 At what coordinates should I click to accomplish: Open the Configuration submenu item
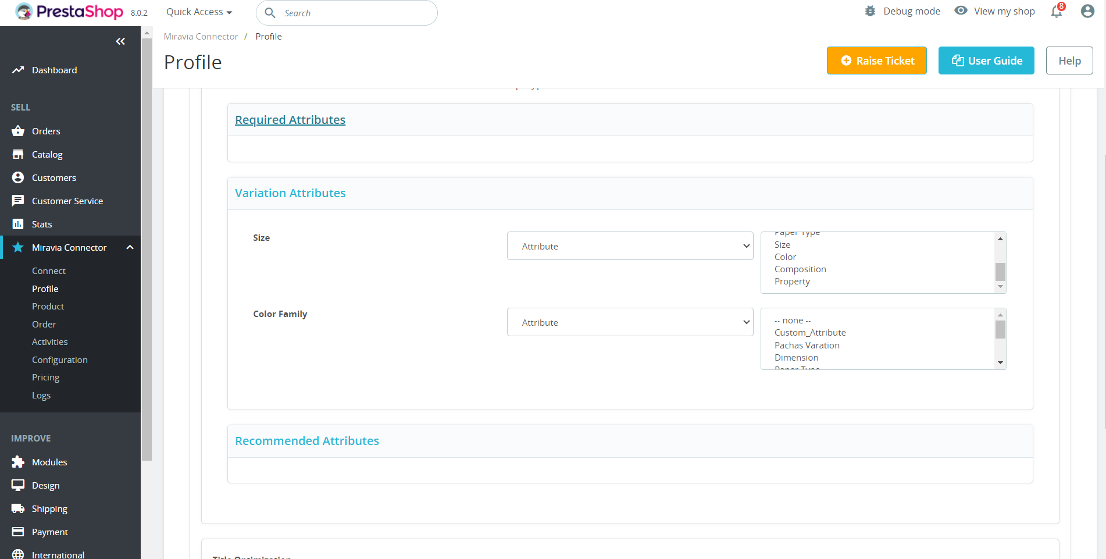(x=60, y=360)
